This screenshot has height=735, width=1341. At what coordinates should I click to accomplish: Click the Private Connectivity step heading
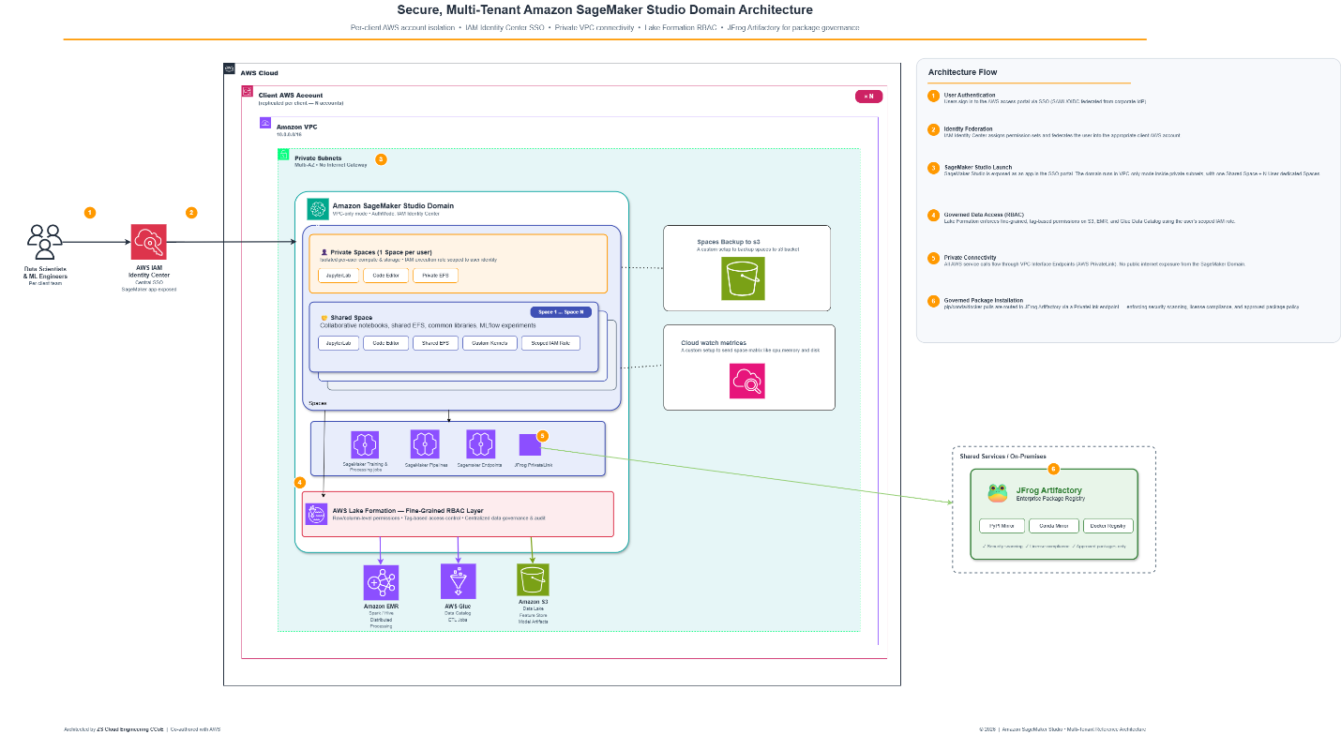coord(970,257)
